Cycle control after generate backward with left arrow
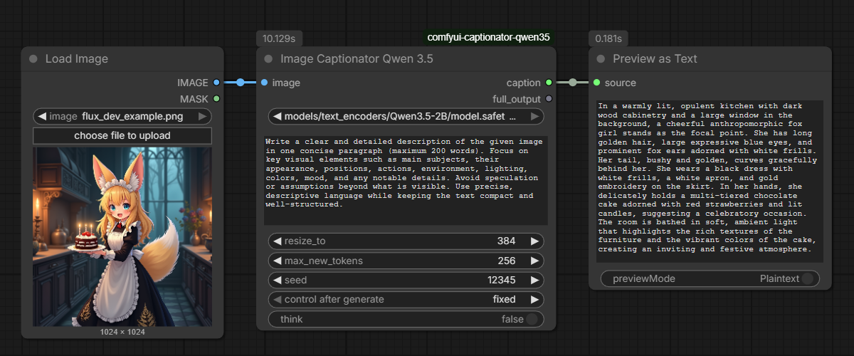Image resolution: width=854 pixels, height=356 pixels. (277, 299)
